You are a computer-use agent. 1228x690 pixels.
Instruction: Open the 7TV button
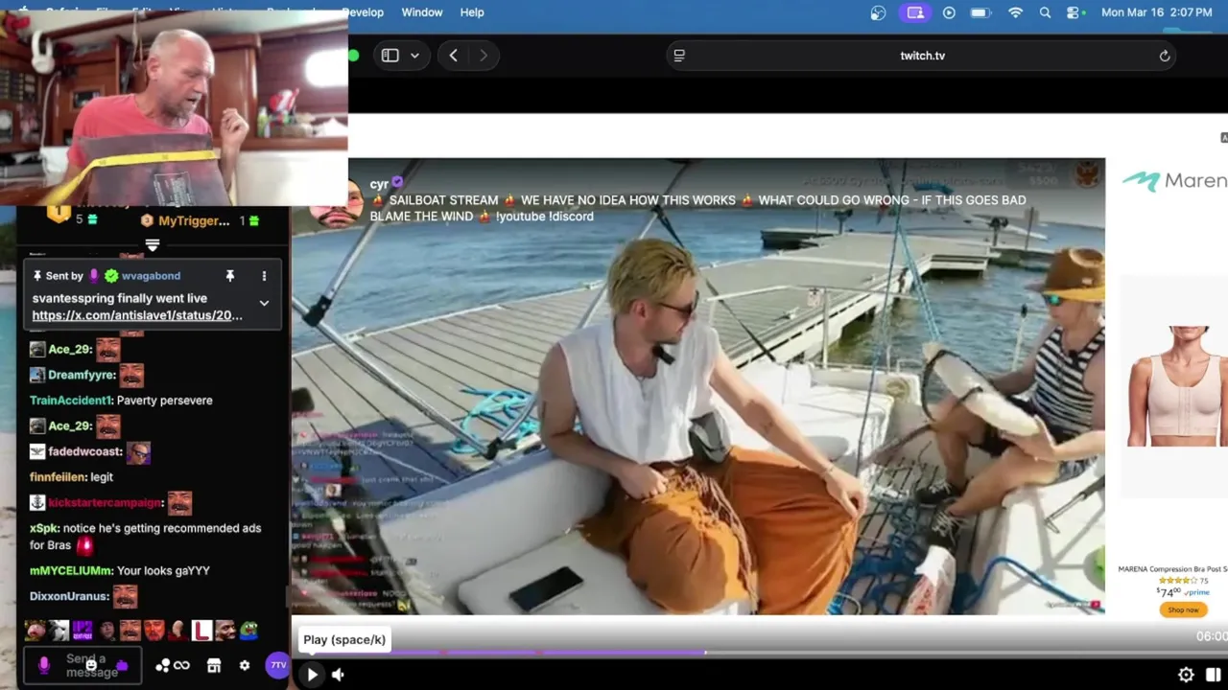[x=277, y=664]
